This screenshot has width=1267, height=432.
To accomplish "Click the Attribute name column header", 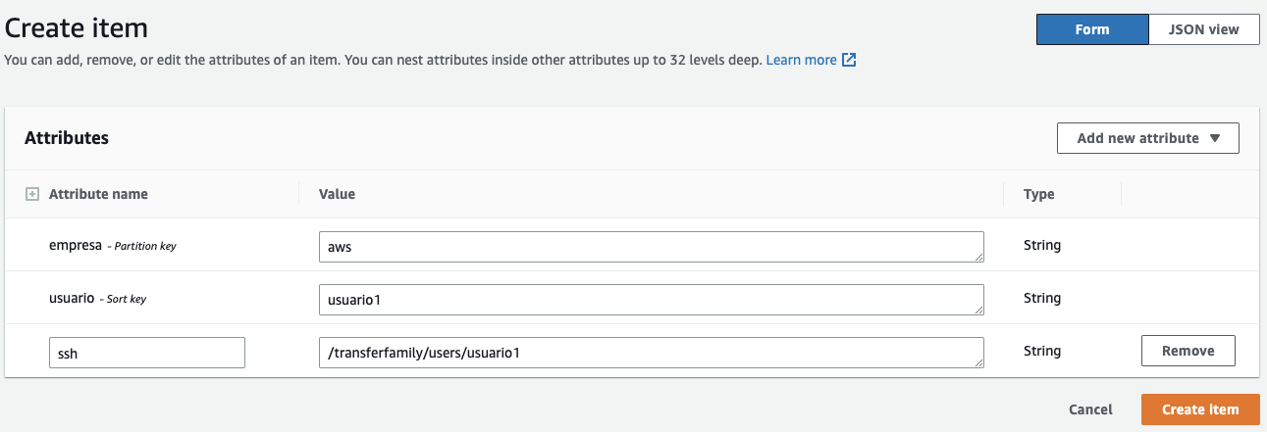I will (98, 194).
